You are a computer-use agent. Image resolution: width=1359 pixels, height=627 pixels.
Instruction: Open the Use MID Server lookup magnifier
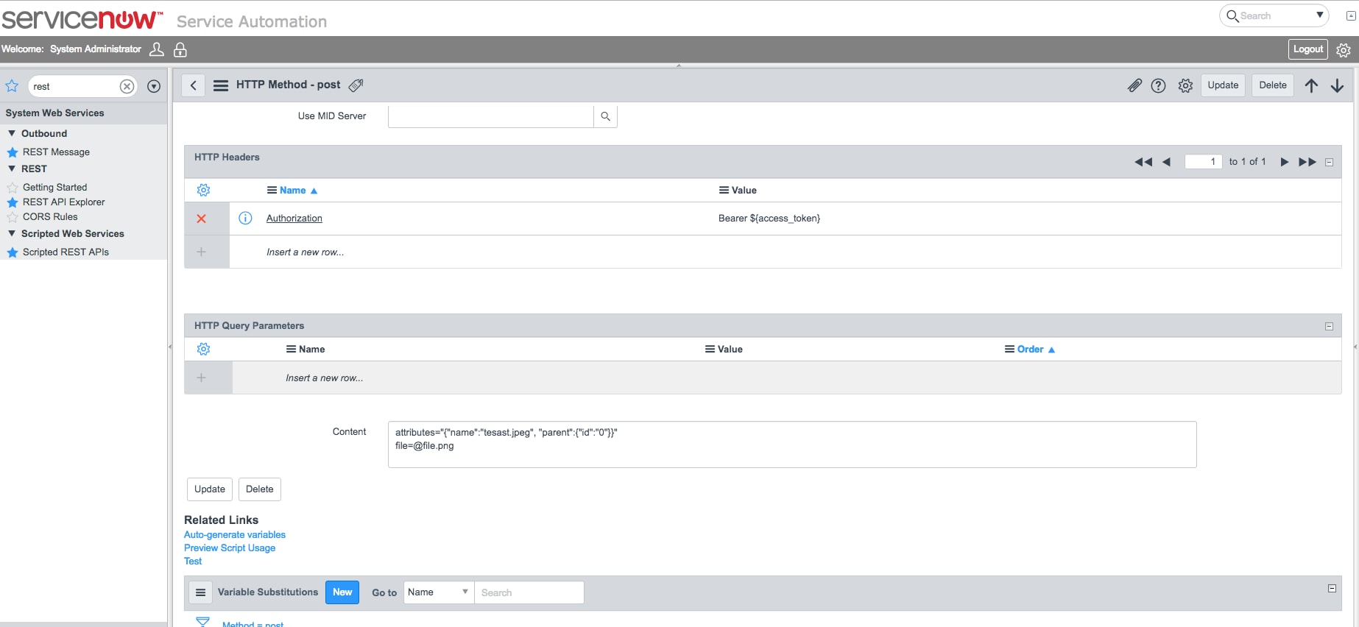click(x=605, y=116)
